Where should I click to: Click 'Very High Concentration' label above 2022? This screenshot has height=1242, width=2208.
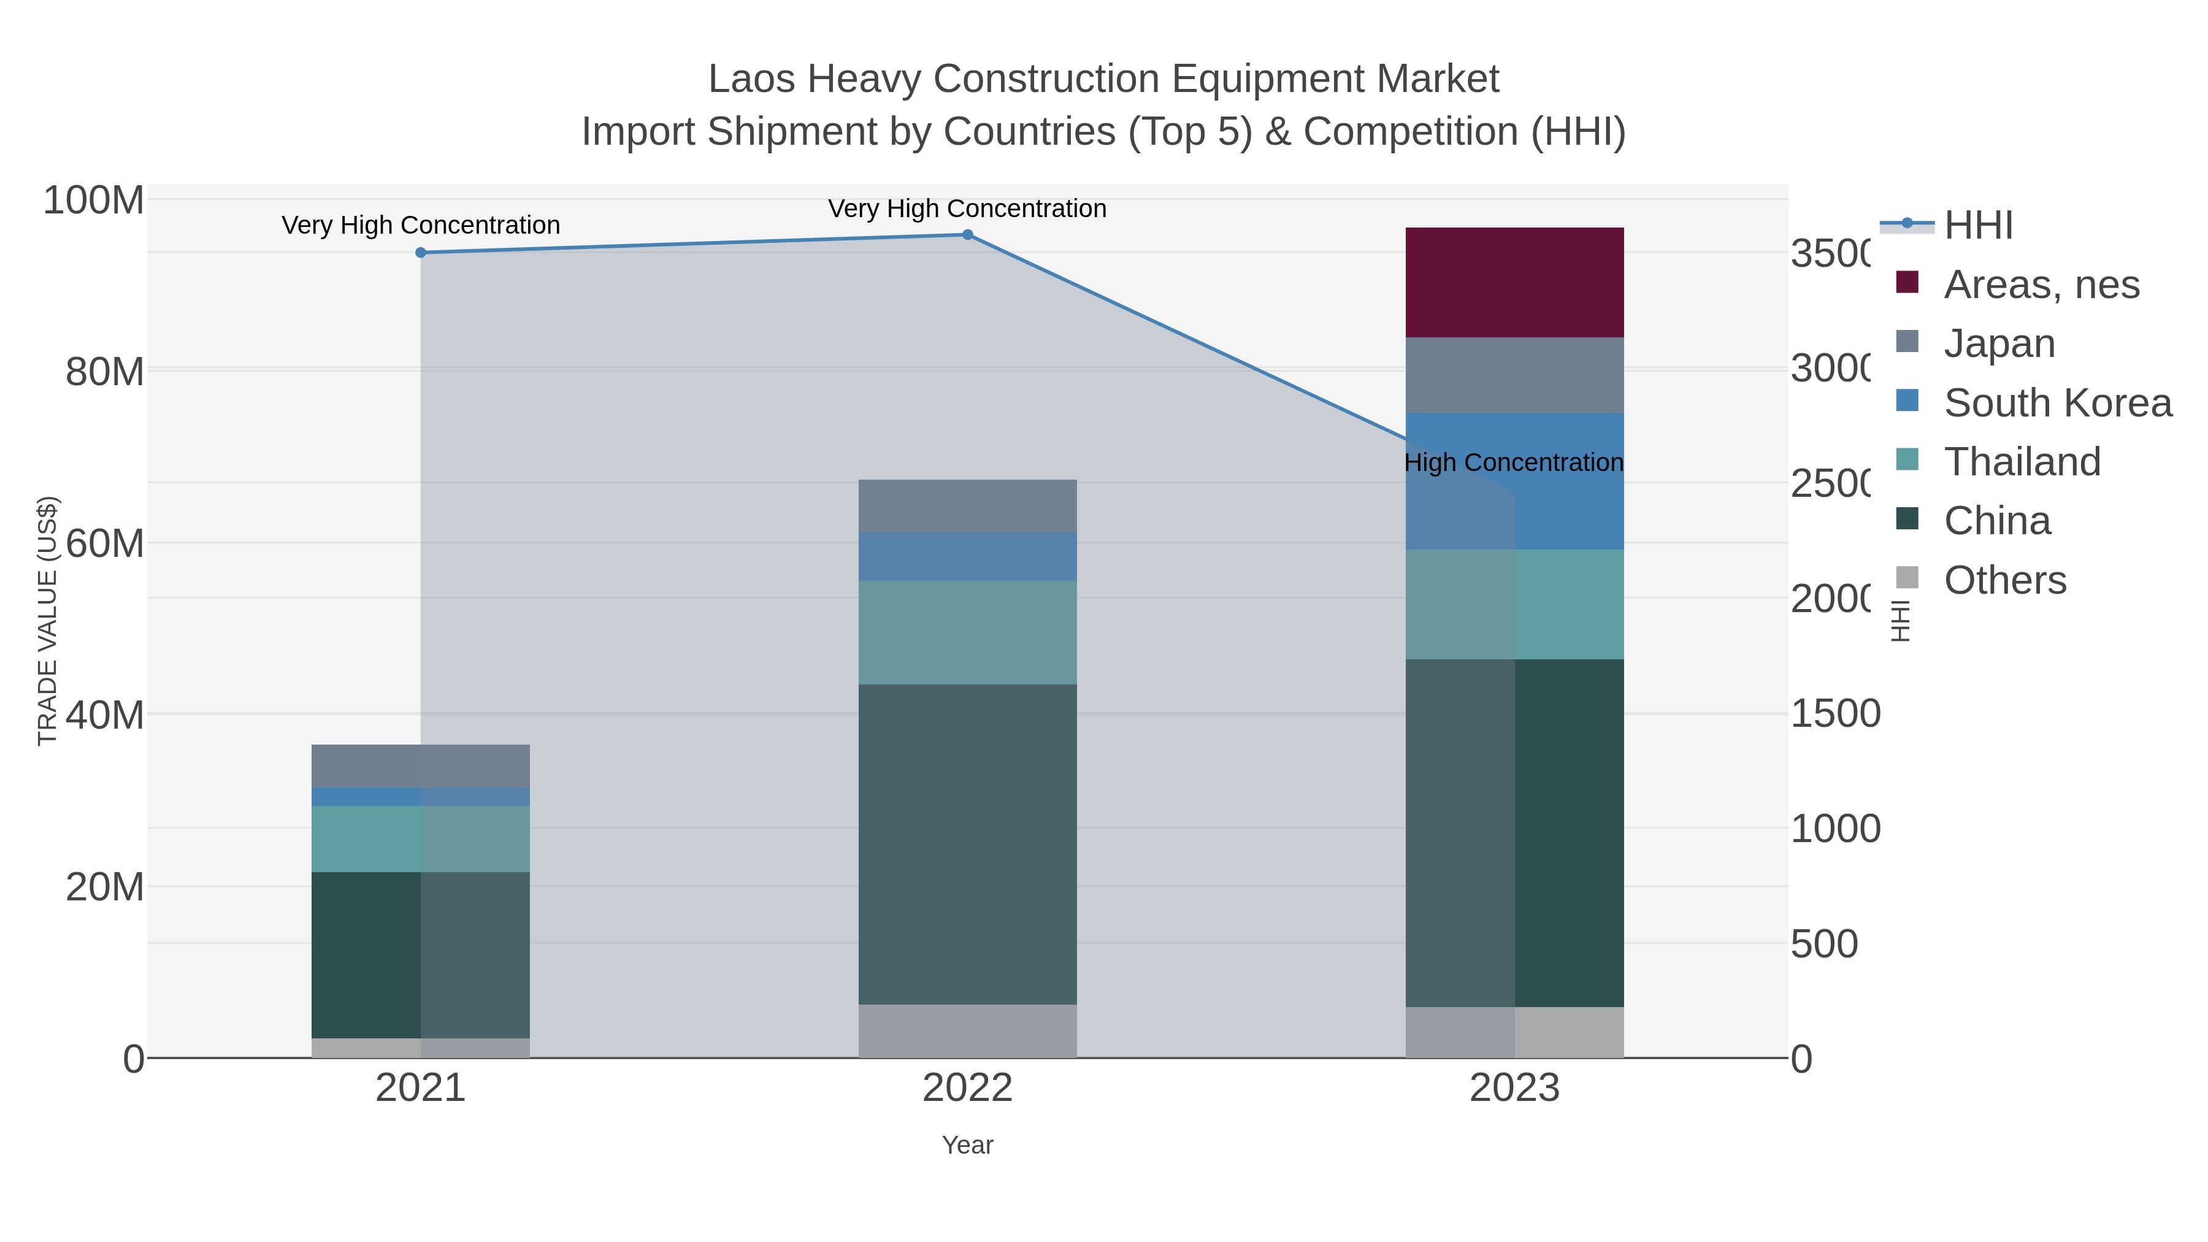point(968,209)
